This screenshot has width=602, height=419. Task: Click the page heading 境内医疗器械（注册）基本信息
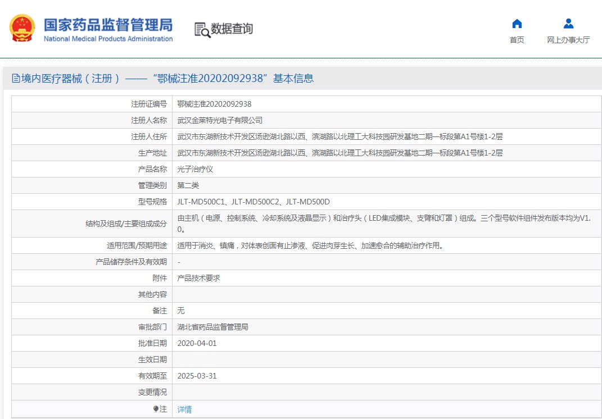[168, 79]
